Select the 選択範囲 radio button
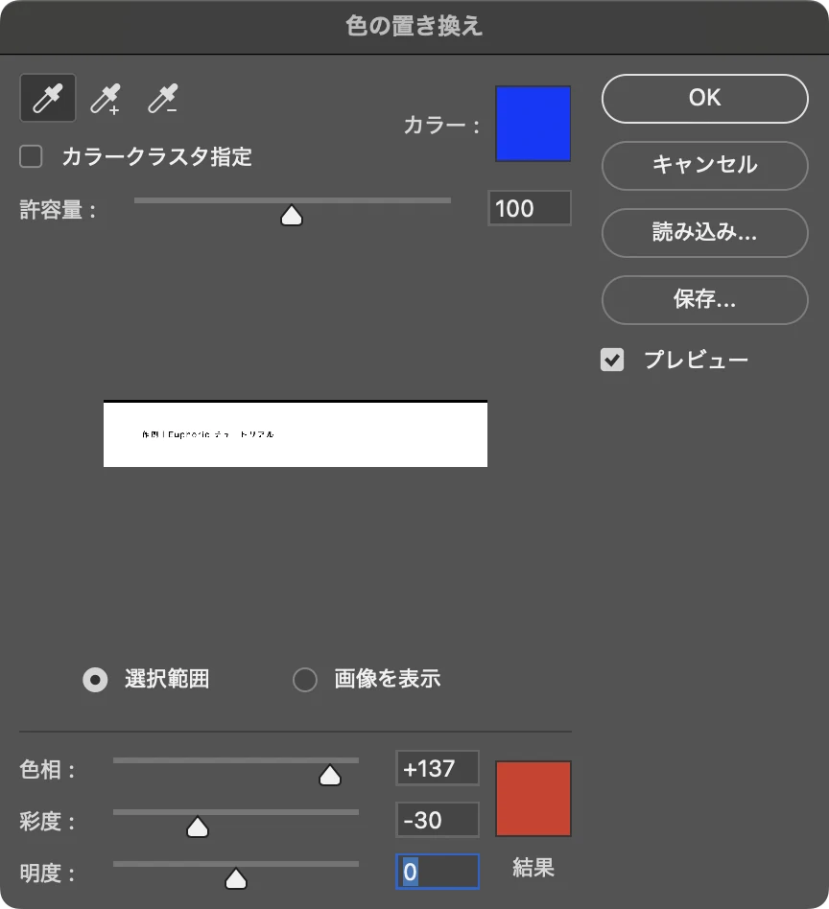 coord(95,680)
